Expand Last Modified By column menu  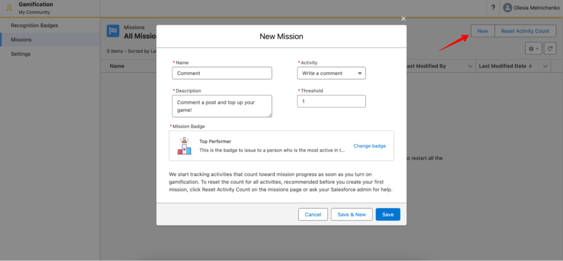click(x=470, y=66)
